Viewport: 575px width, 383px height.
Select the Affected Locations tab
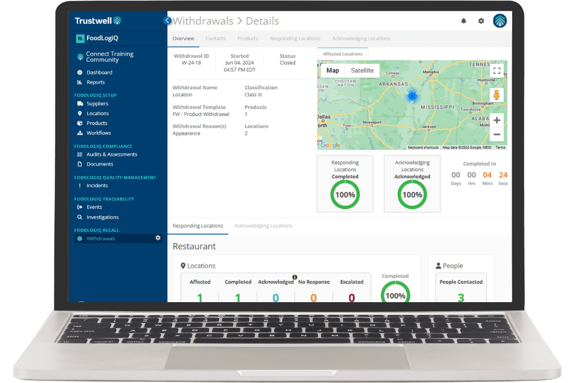342,54
